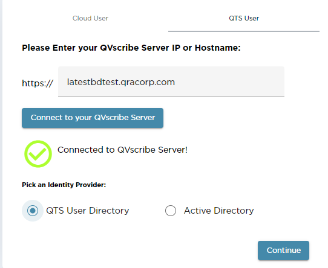Proceed with the Continue button
Screen dimensions: 328x268
point(283,250)
